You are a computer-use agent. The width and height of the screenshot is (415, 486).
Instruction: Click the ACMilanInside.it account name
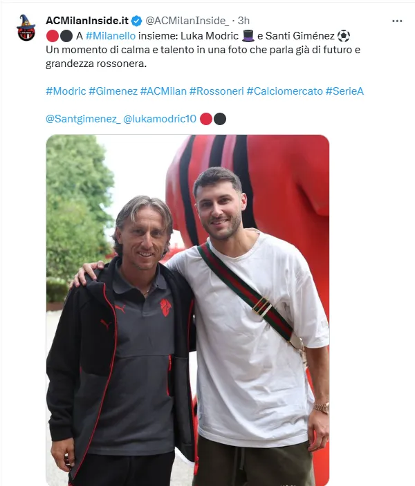(x=87, y=21)
